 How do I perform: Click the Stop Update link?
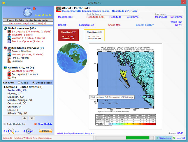[45, 124]
